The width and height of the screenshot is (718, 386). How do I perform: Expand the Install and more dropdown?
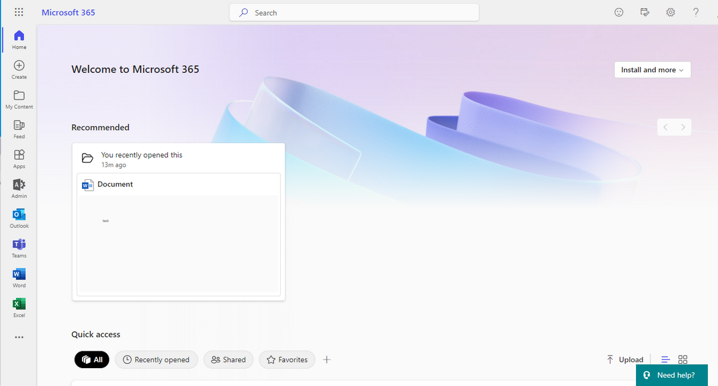653,70
